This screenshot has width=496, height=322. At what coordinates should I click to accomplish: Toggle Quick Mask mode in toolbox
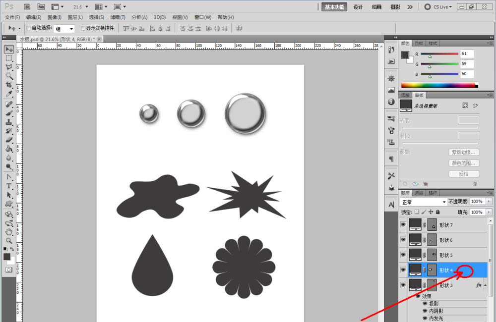click(x=9, y=270)
